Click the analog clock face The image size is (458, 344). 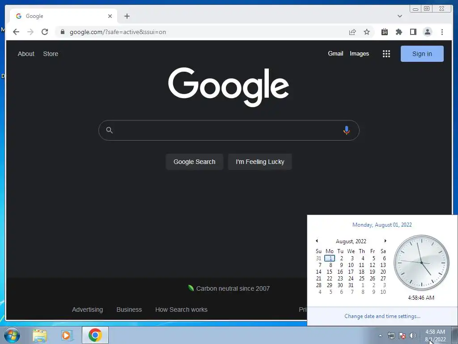[421, 262]
